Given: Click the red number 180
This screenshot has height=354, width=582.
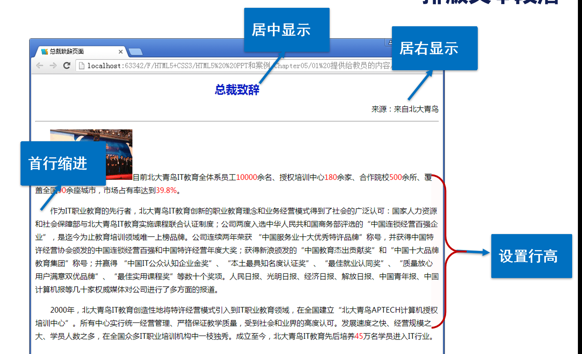Looking at the screenshot, I should [x=331, y=177].
